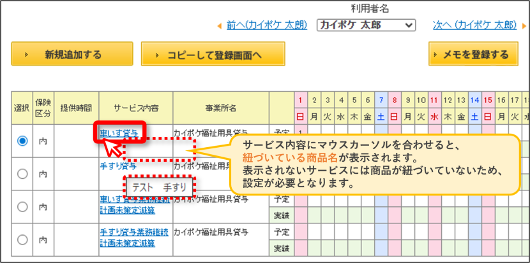Click the メモを登録する button
This screenshot has width=530, height=263.
click(473, 54)
